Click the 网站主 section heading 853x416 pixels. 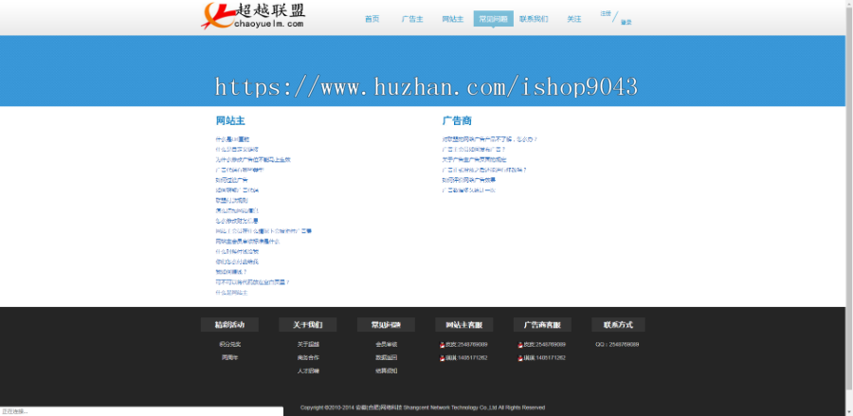230,120
